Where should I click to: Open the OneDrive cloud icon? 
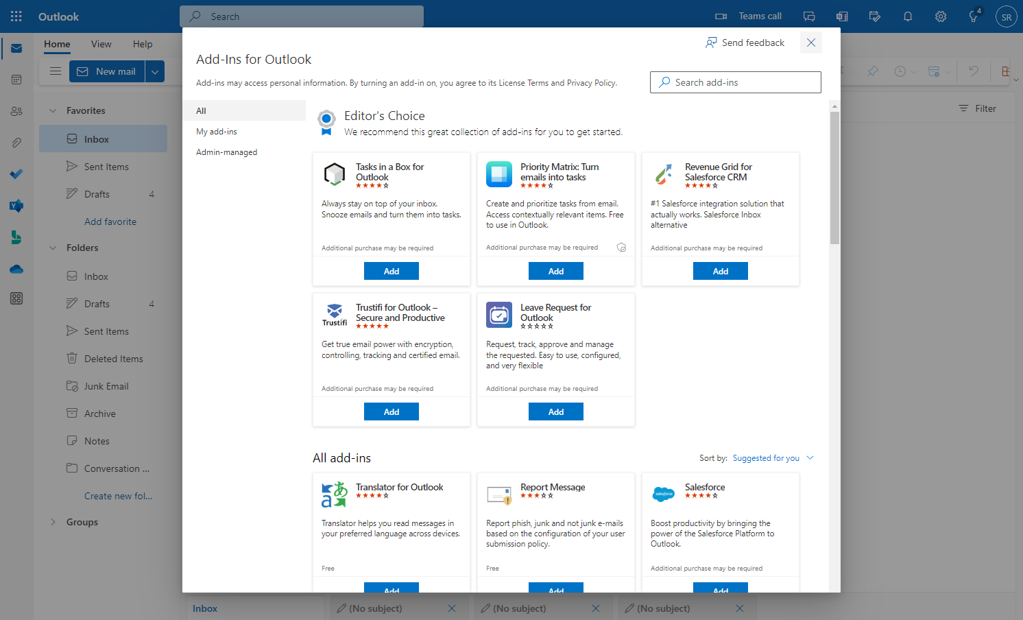tap(16, 269)
